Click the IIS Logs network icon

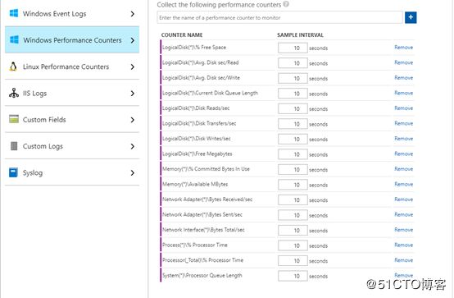14,93
